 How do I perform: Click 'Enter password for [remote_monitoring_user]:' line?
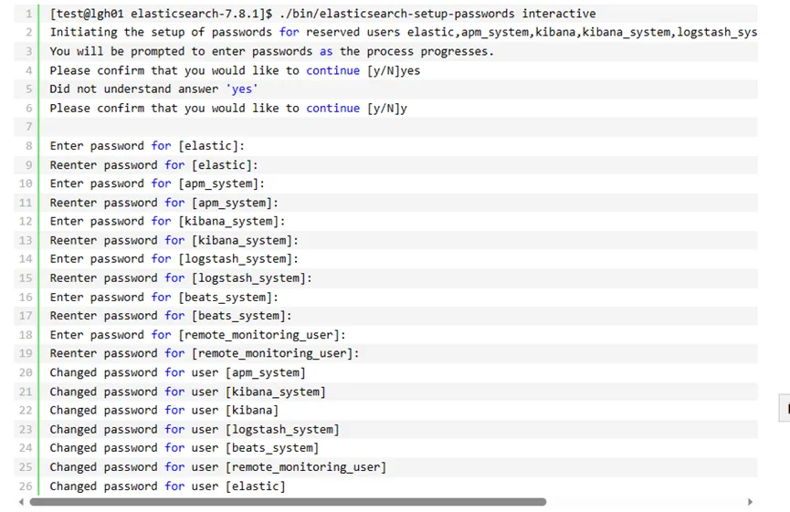click(x=197, y=335)
